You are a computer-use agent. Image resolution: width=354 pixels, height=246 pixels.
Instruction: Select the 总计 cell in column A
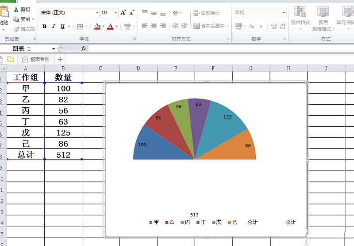click(26, 155)
